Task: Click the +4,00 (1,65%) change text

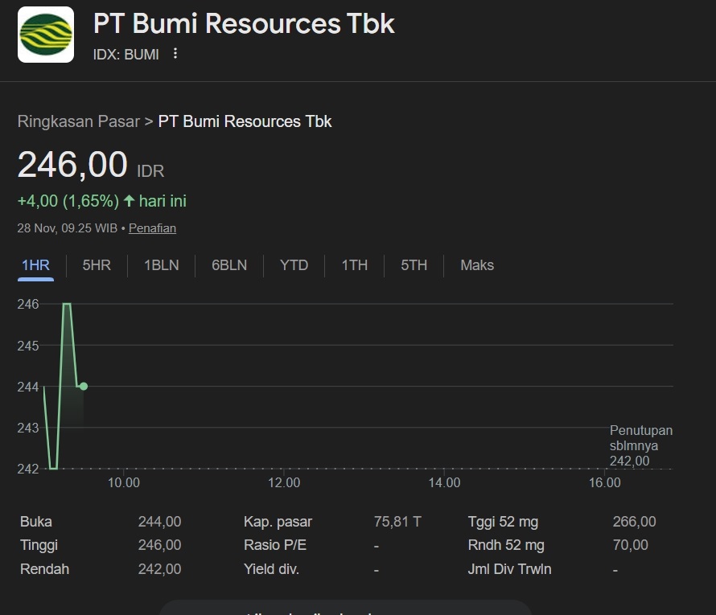Action: click(x=68, y=201)
